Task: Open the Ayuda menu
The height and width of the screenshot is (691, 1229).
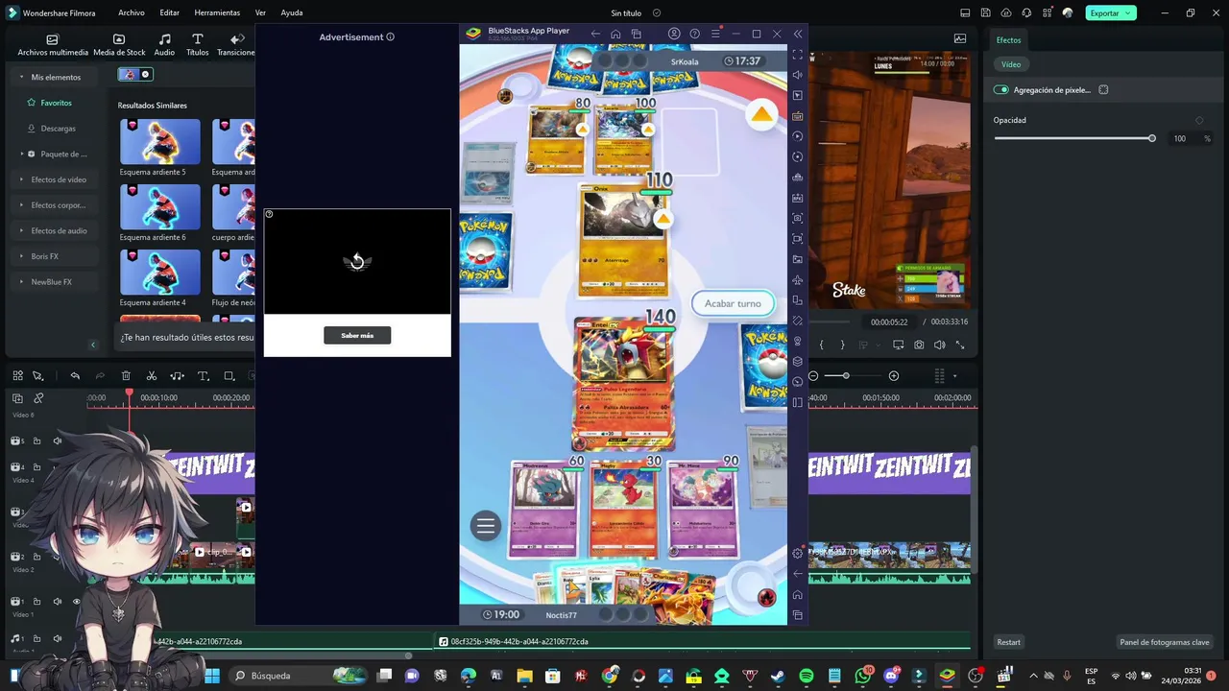Action: pos(292,12)
